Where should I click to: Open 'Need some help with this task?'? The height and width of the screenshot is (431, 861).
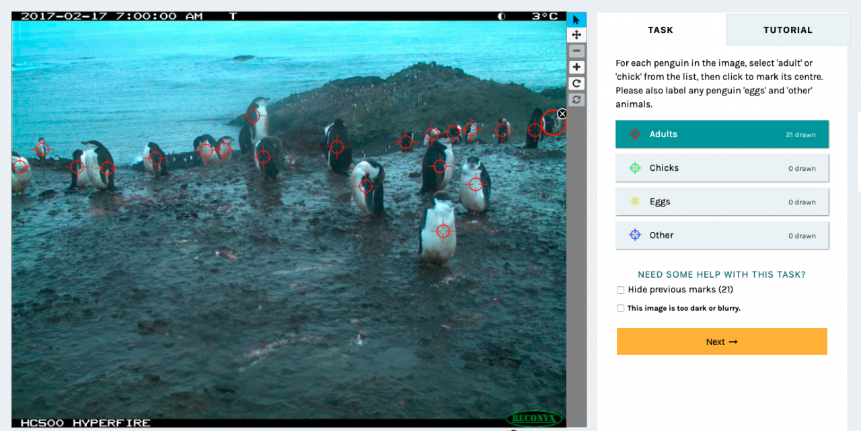tap(722, 274)
